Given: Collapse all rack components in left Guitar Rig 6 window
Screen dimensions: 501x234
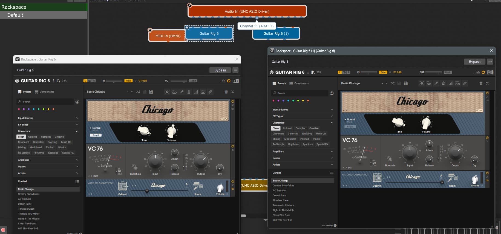Looking at the screenshot, I should [233, 92].
